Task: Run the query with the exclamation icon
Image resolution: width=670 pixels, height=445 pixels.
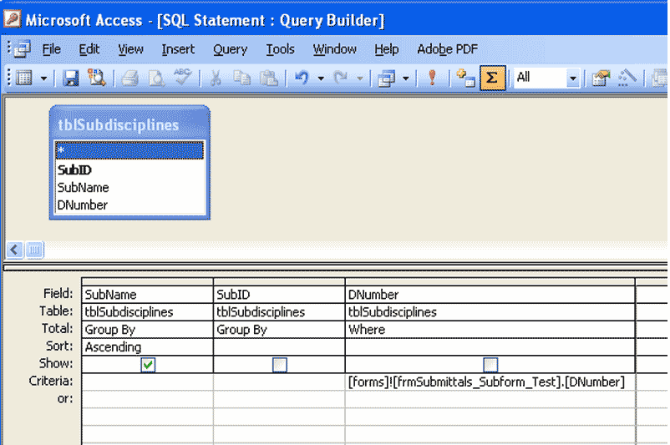Action: pos(432,78)
